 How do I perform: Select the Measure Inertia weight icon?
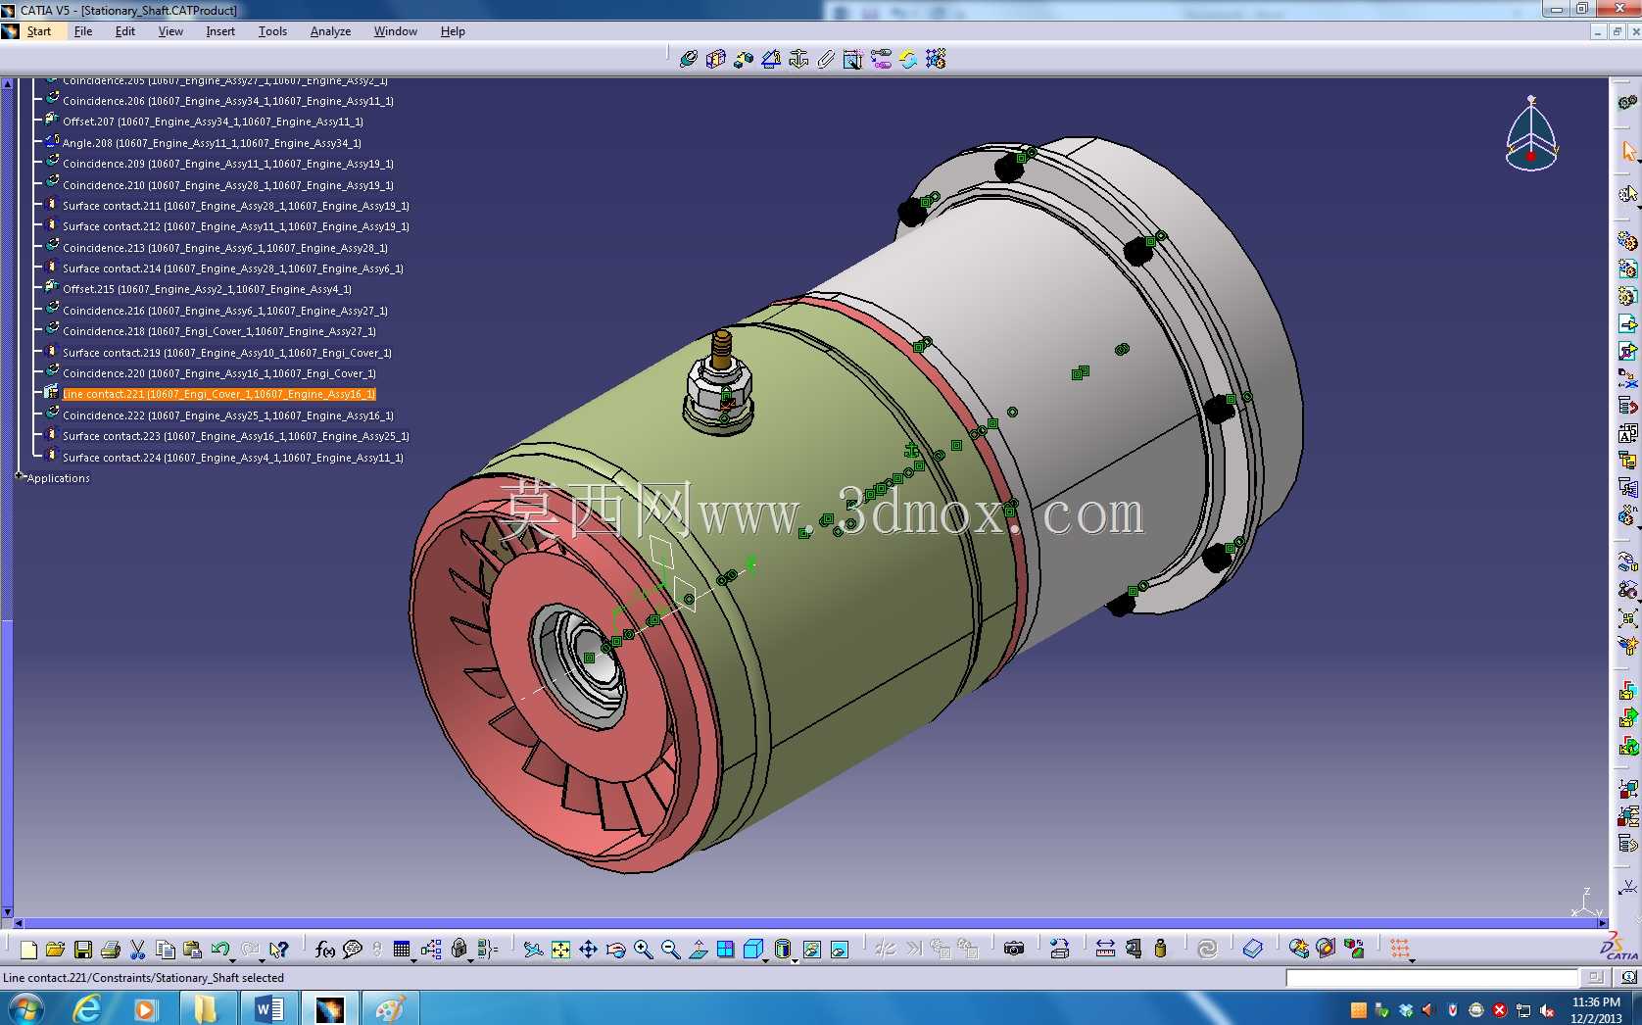pyautogui.click(x=1160, y=949)
